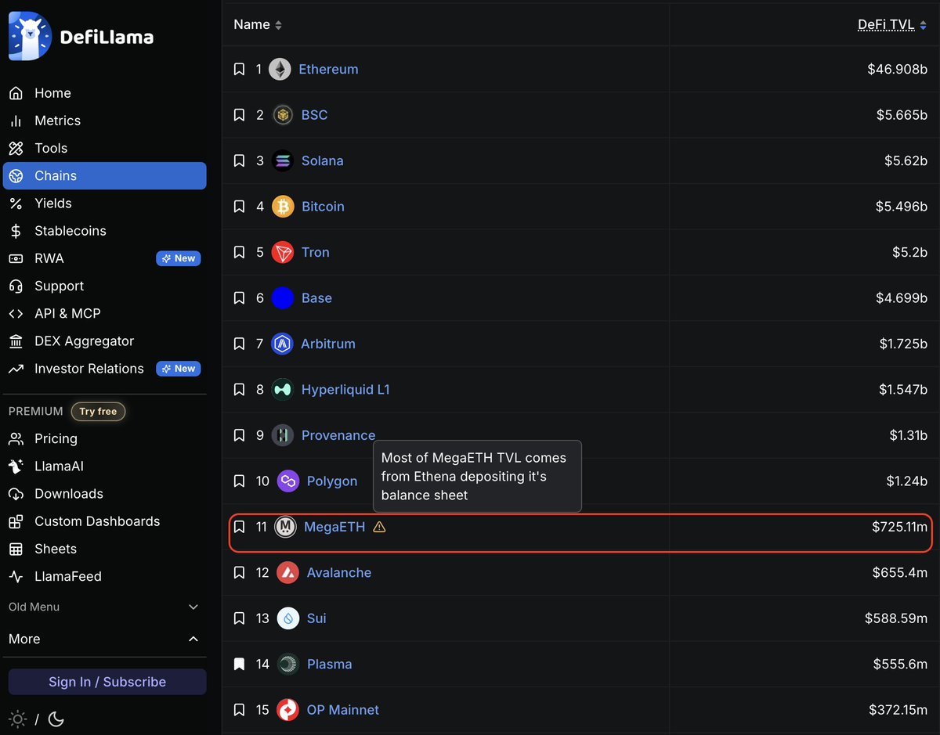
Task: Switch to light theme sun icon
Action: point(16,719)
